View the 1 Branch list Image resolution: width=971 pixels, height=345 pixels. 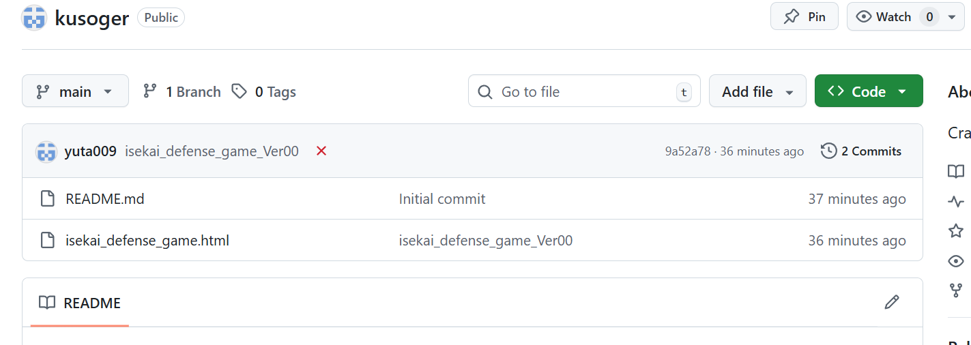click(182, 91)
